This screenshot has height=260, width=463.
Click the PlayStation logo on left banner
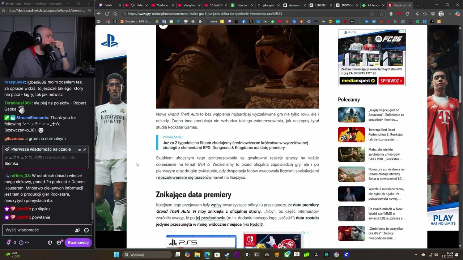pyautogui.click(x=110, y=40)
